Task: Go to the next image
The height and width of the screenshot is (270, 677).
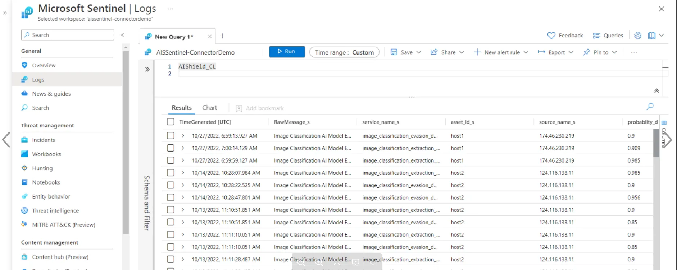Action: tap(667, 140)
